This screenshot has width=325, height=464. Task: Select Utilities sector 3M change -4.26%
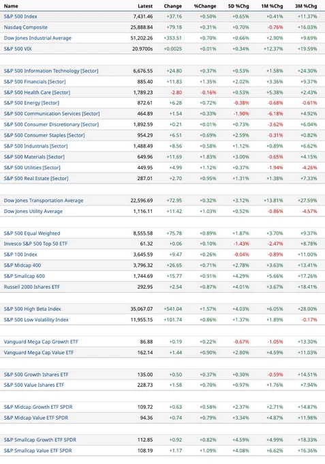click(x=309, y=168)
